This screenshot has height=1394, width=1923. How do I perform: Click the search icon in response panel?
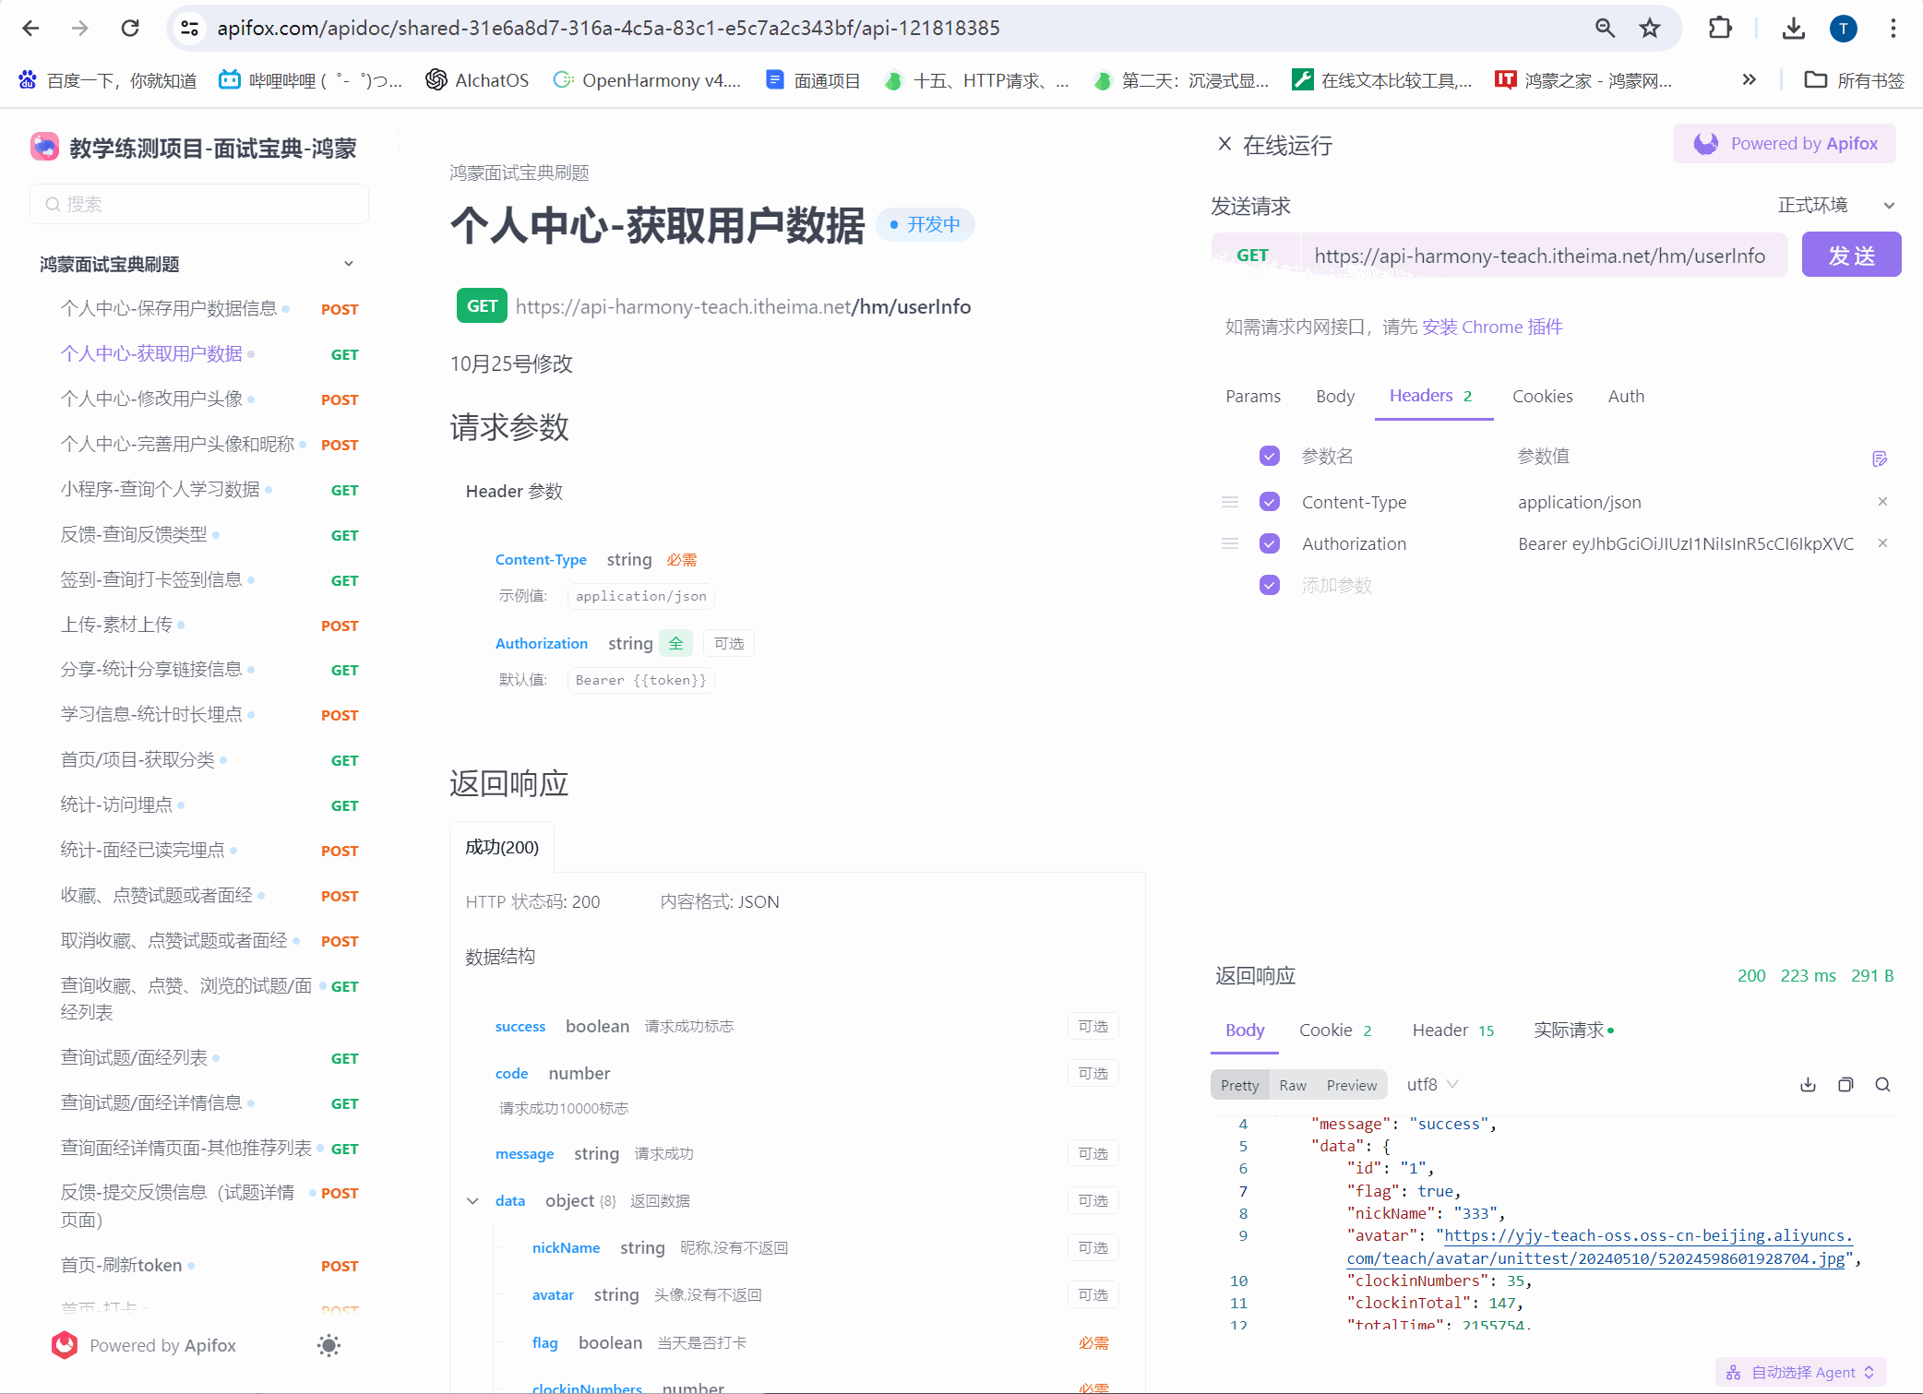[x=1882, y=1085]
